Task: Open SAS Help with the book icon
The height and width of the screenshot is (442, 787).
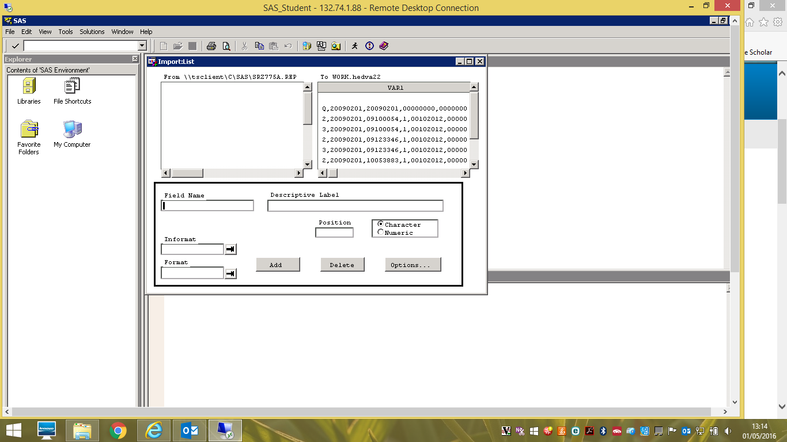Action: 383,46
